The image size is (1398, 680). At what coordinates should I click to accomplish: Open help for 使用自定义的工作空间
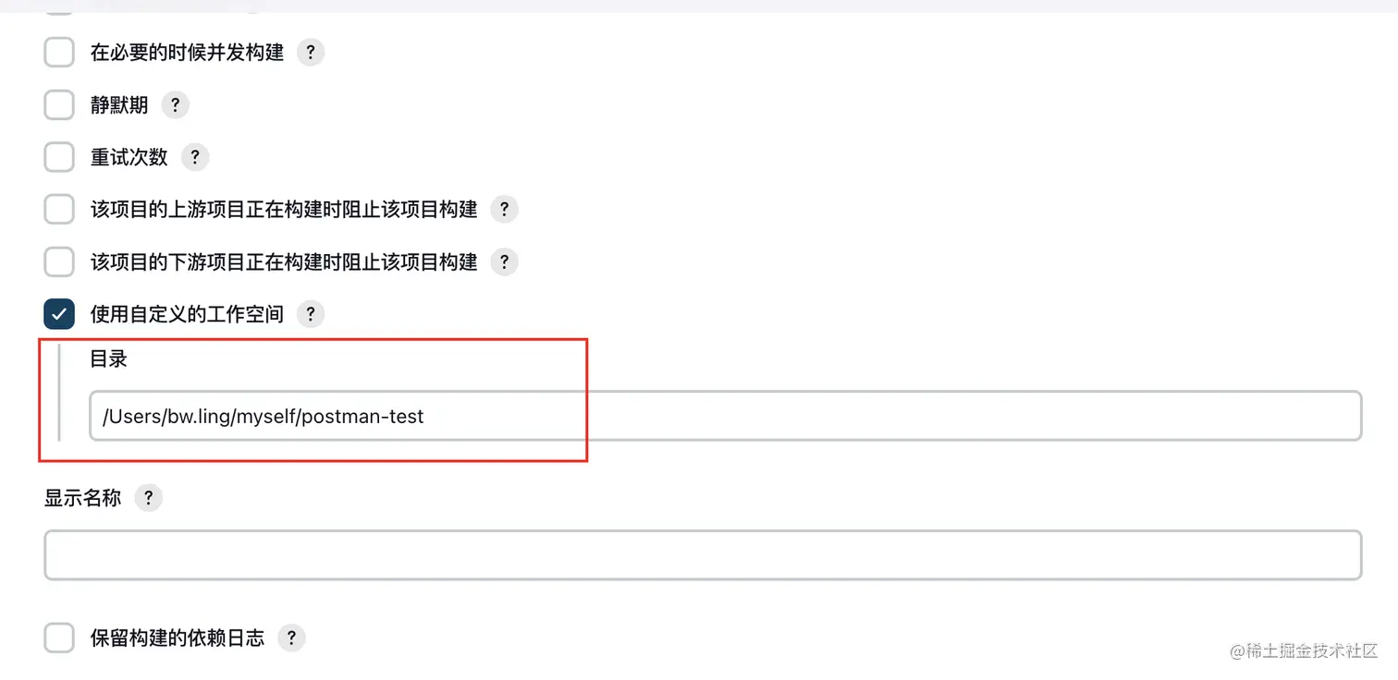click(311, 314)
